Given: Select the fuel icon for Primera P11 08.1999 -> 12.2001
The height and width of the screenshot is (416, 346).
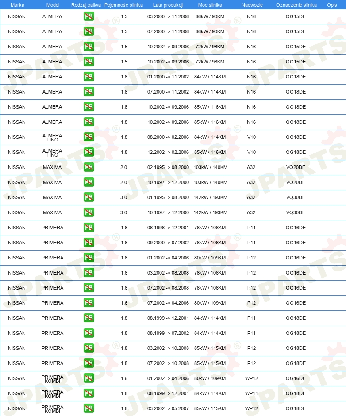Looking at the screenshot, I should click(88, 318).
